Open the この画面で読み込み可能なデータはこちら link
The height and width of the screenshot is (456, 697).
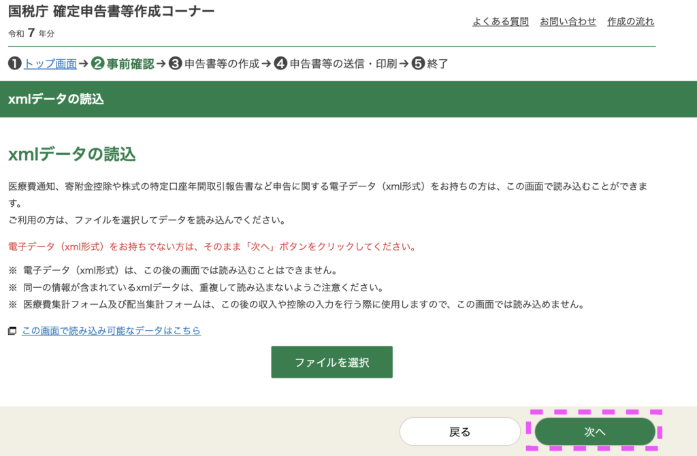click(x=111, y=331)
